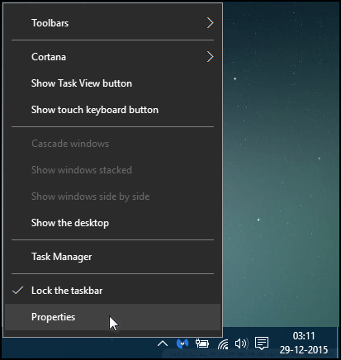341x360 pixels.
Task: Click the volume speaker tray icon
Action: point(241,343)
